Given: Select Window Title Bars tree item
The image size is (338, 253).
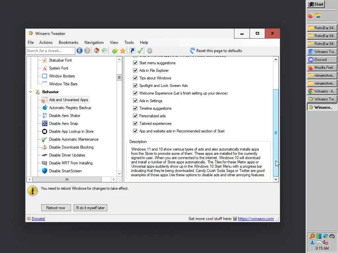Looking at the screenshot, I should point(63,84).
